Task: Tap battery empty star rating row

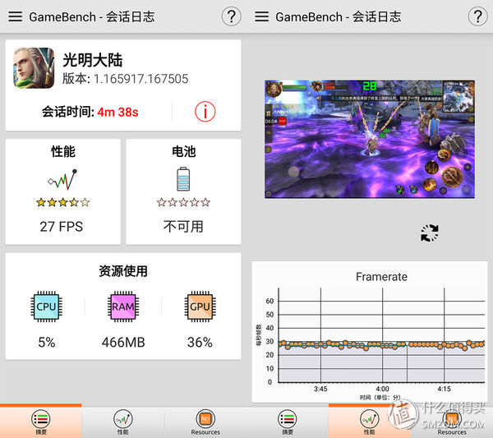Action: tap(183, 202)
